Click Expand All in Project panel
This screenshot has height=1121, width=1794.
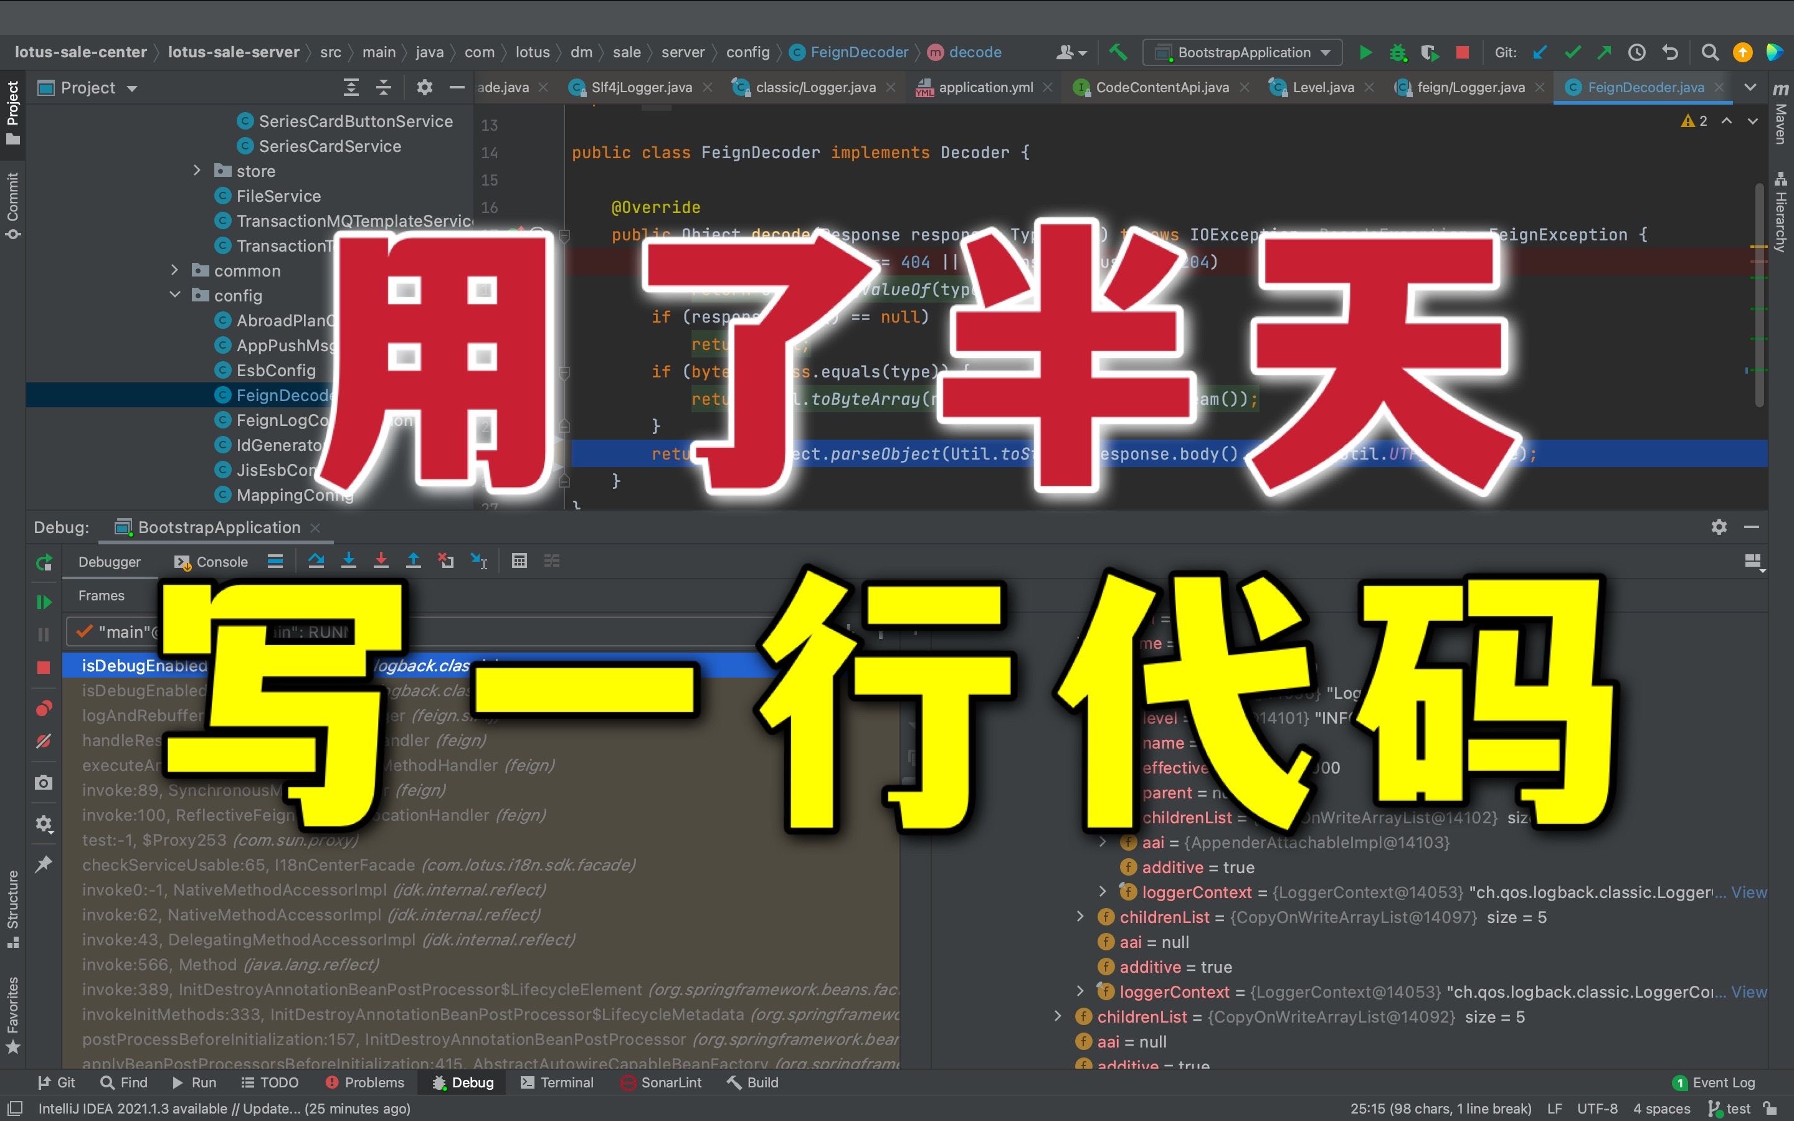point(351,87)
